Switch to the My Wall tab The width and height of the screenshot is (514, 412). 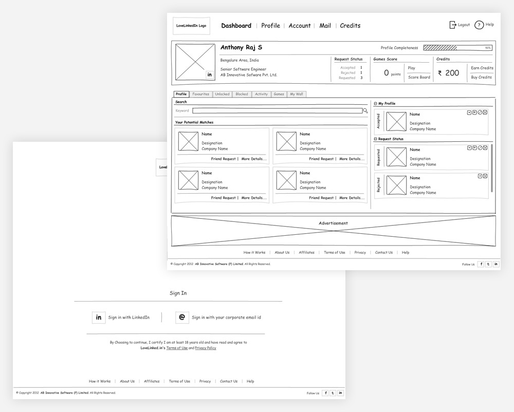297,94
